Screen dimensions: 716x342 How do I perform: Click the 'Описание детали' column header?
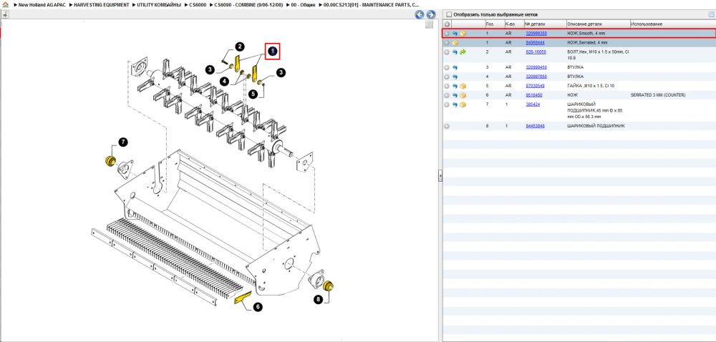(598, 24)
